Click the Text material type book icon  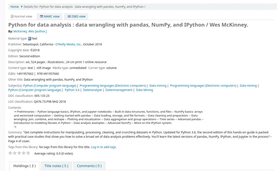[30, 39]
